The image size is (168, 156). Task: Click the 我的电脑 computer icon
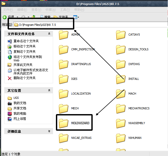click(10, 114)
